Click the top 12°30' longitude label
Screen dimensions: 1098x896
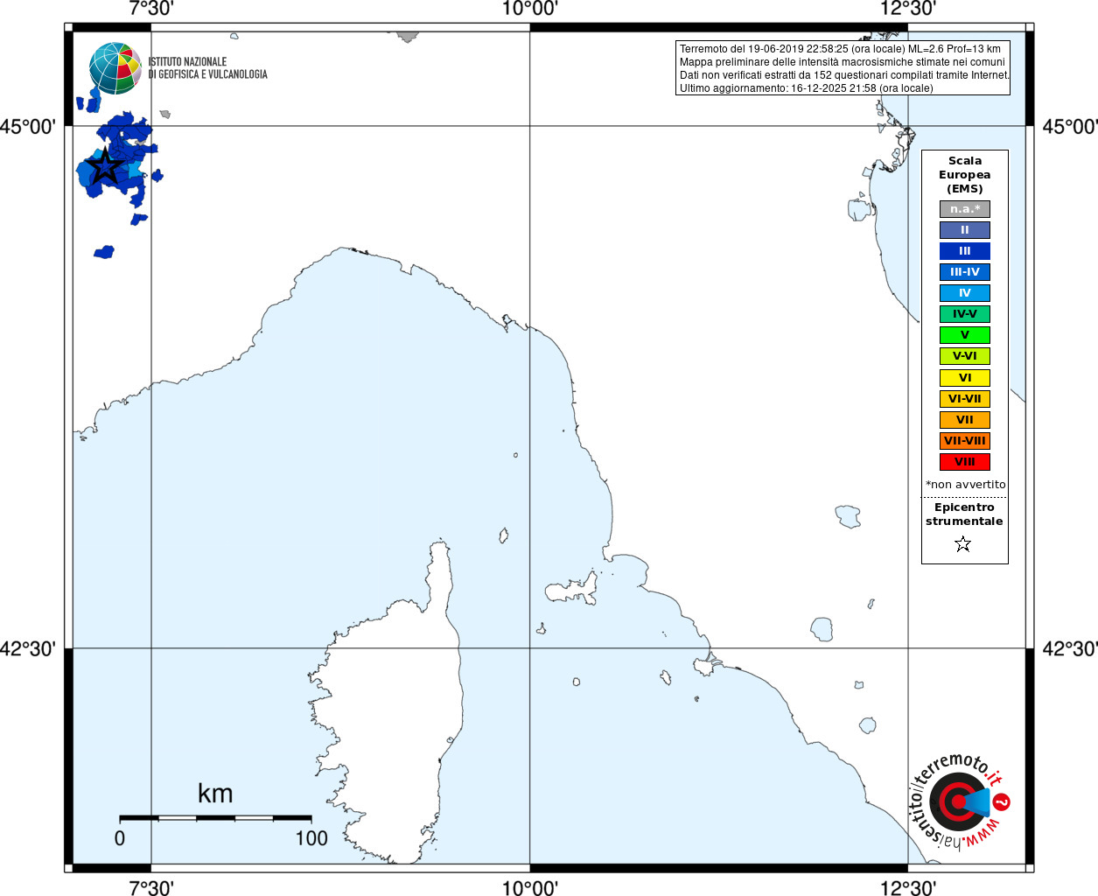pyautogui.click(x=908, y=9)
